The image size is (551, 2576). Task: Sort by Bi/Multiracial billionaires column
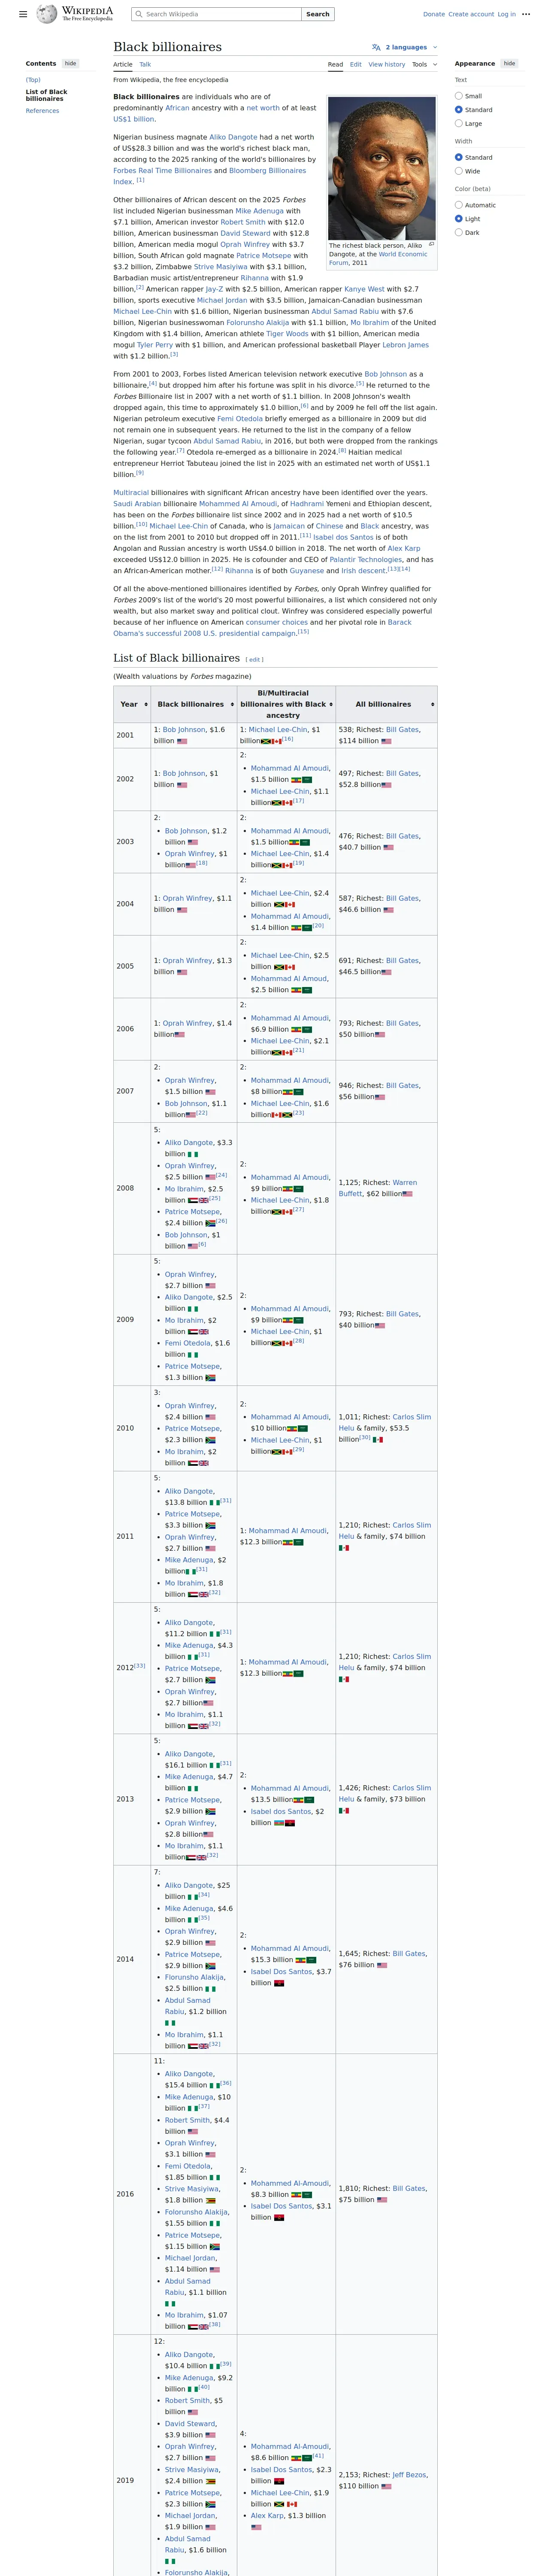click(x=331, y=704)
